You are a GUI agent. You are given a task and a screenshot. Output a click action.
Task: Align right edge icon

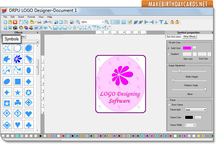click(x=152, y=22)
